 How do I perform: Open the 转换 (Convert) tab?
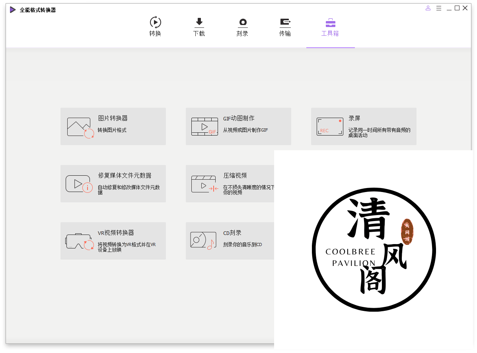[155, 27]
